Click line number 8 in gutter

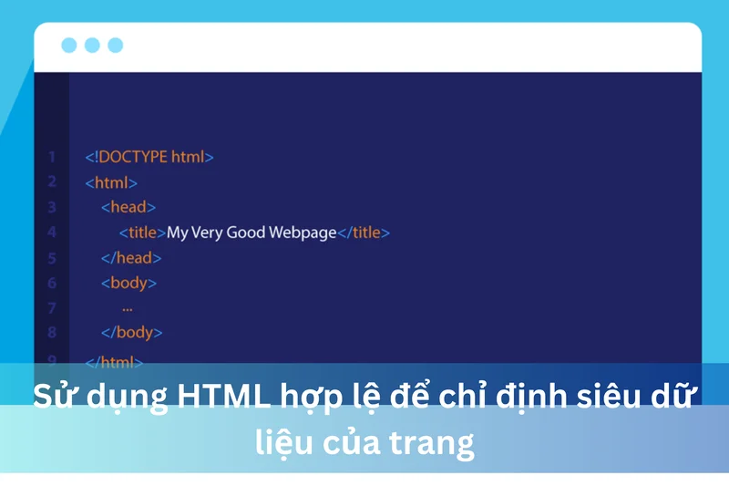point(52,333)
